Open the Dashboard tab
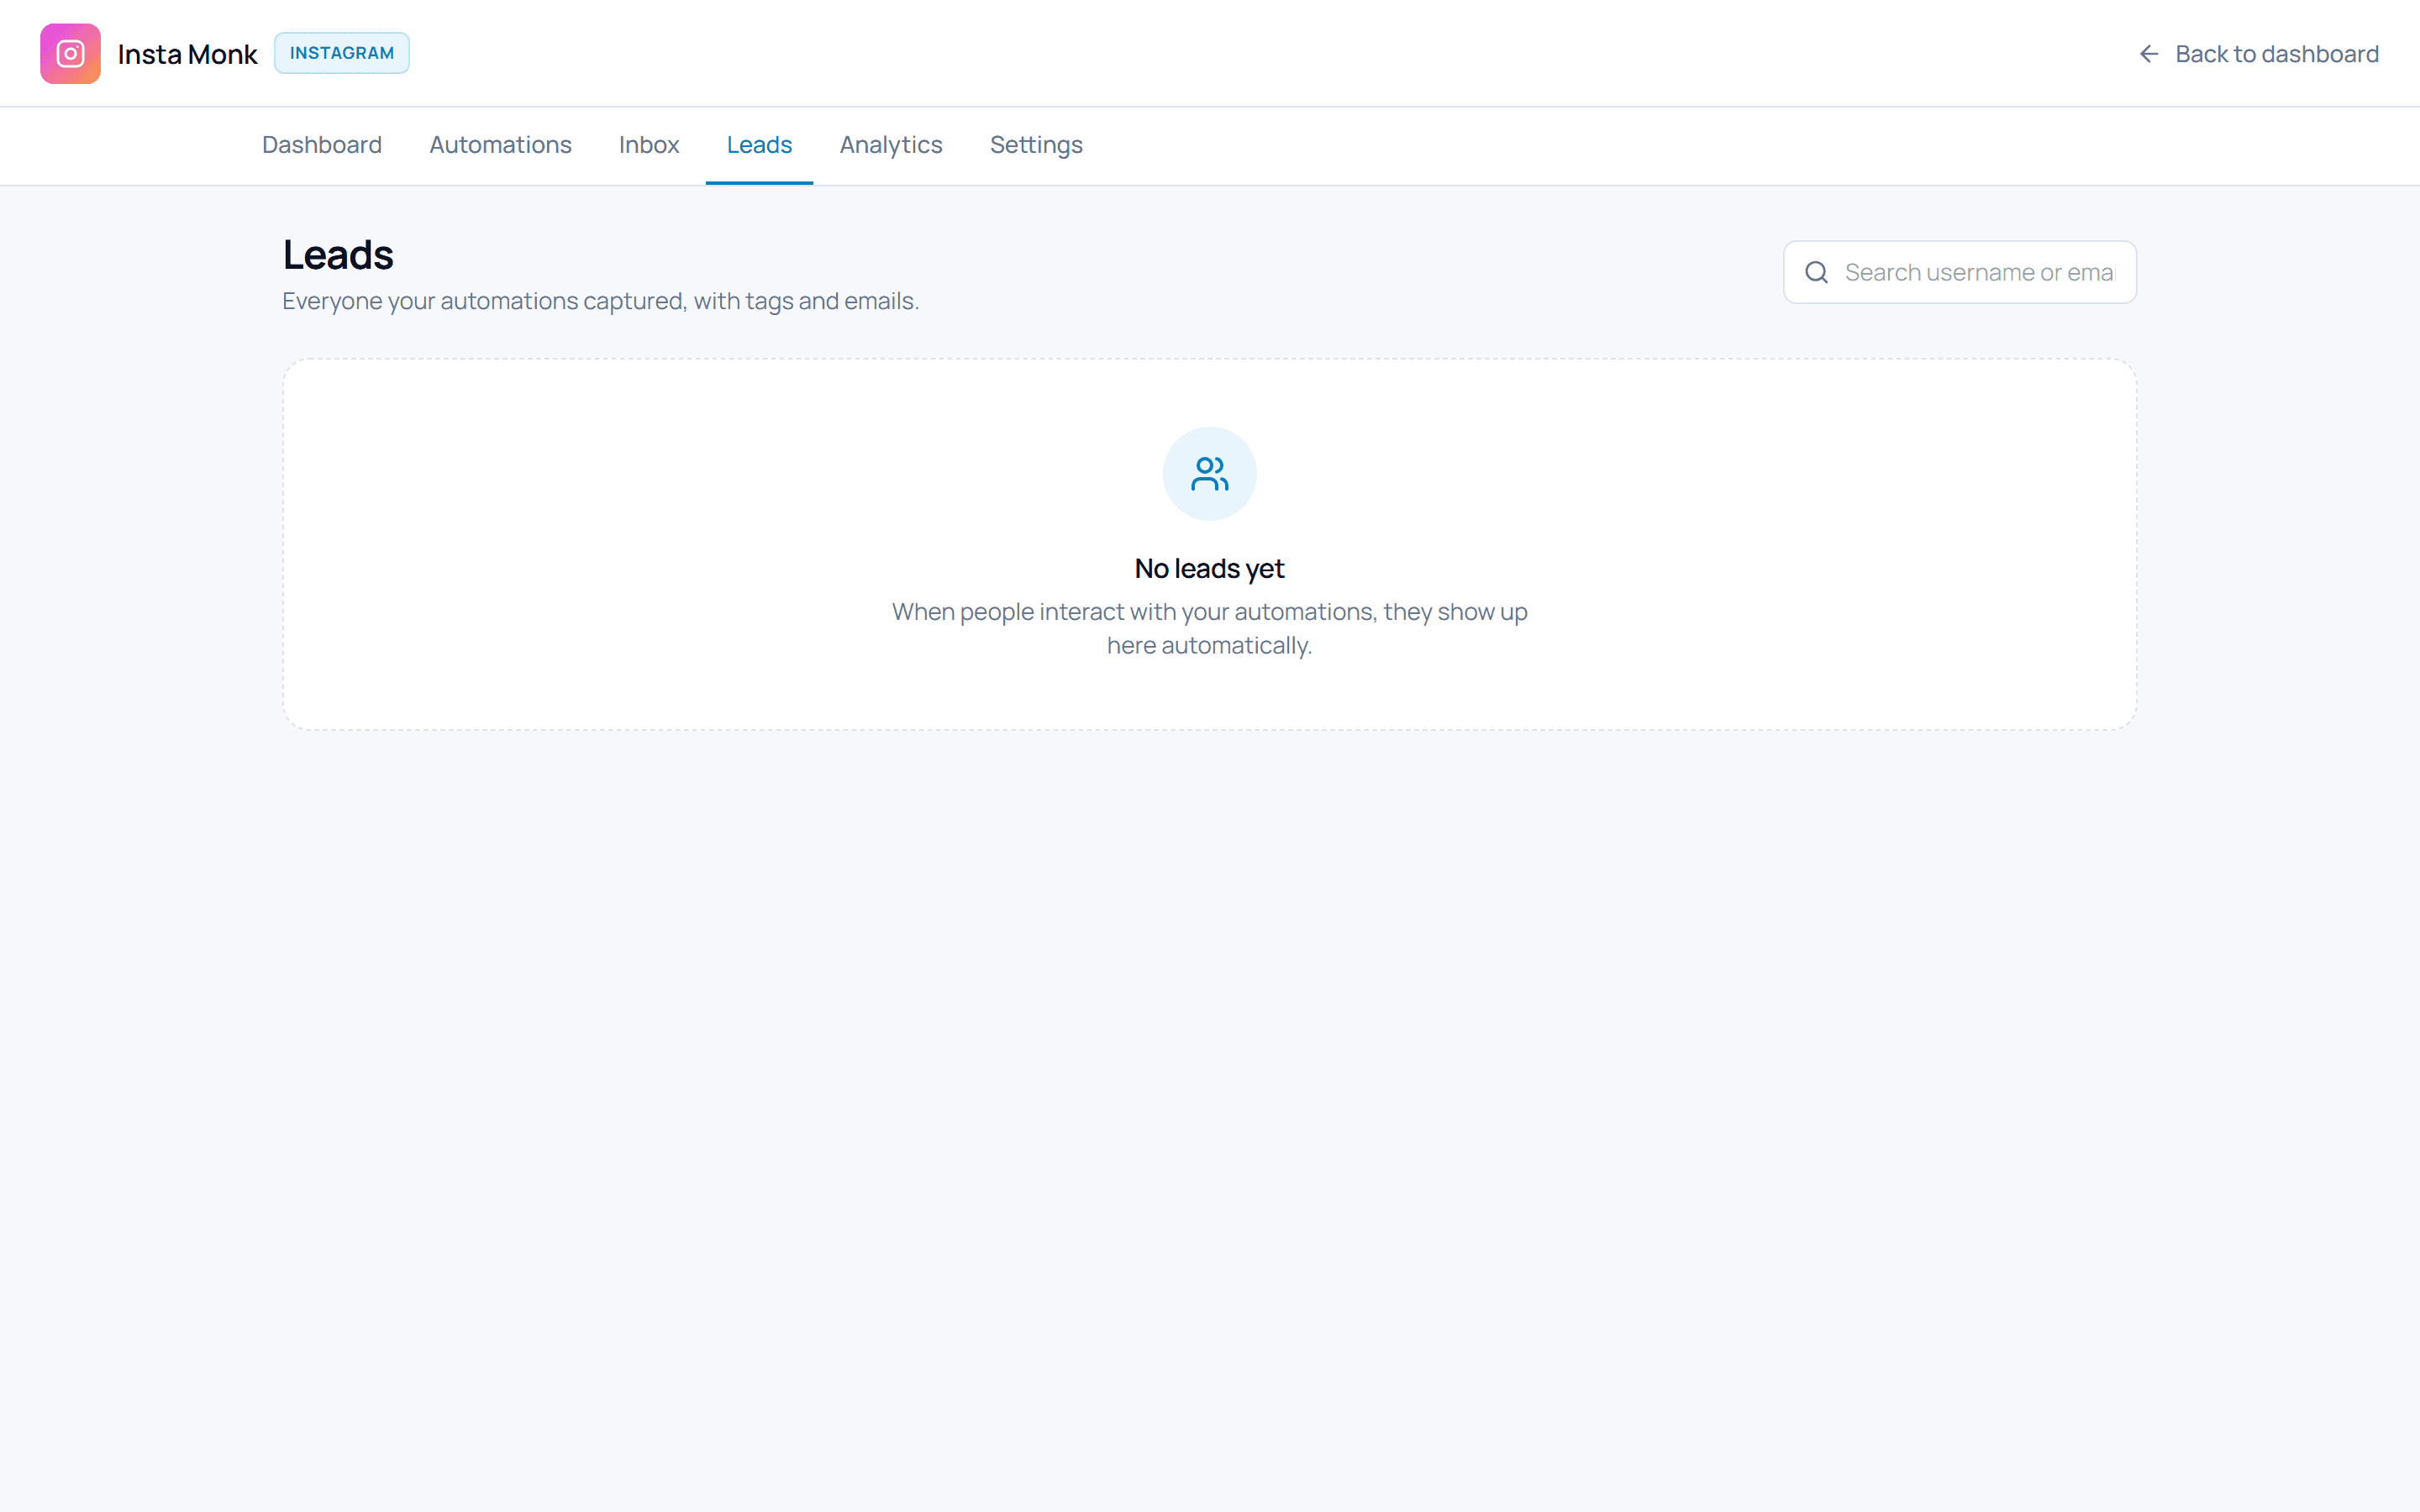This screenshot has height=1512, width=2420. (322, 145)
